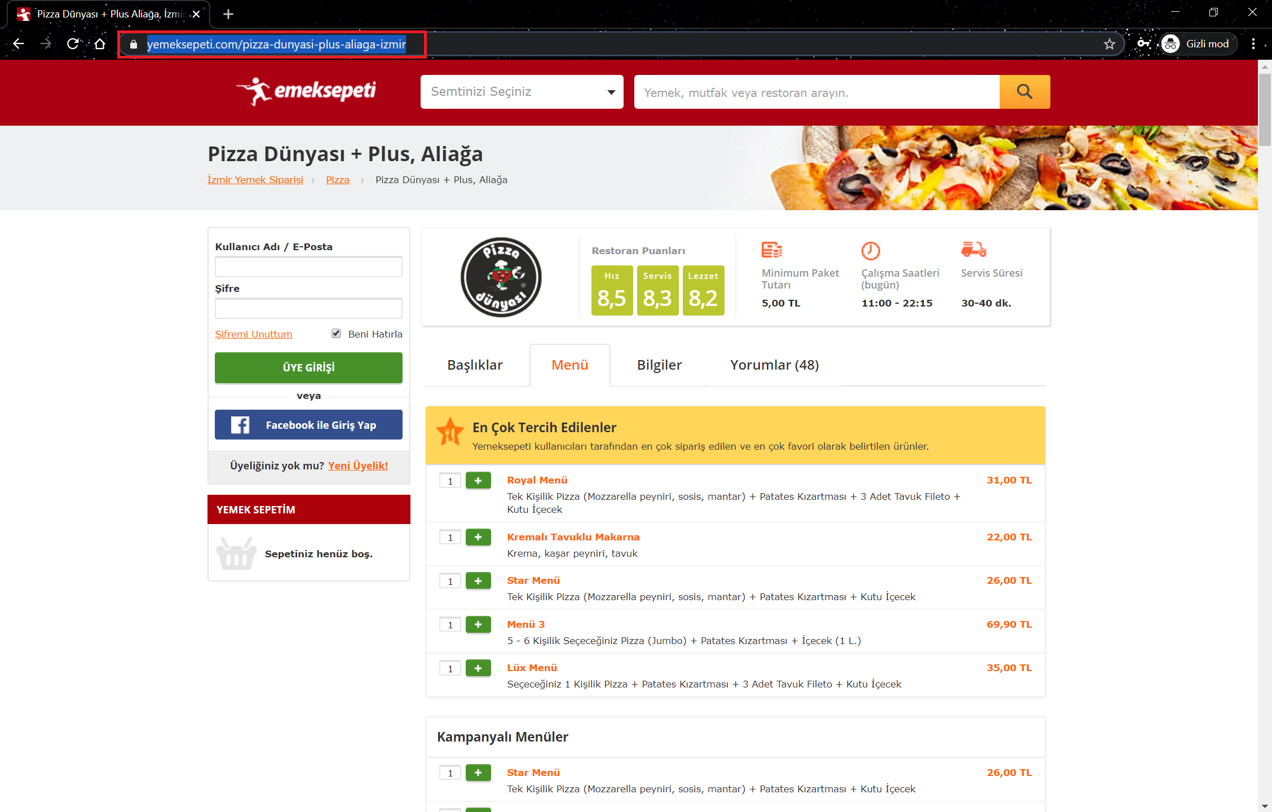The width and height of the screenshot is (1272, 812).
Task: Switch to the Bilgiler tab
Action: (659, 365)
